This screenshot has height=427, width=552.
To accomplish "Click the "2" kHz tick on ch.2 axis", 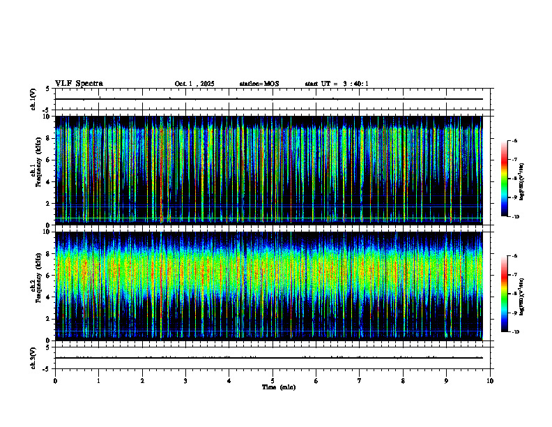I will pos(49,319).
